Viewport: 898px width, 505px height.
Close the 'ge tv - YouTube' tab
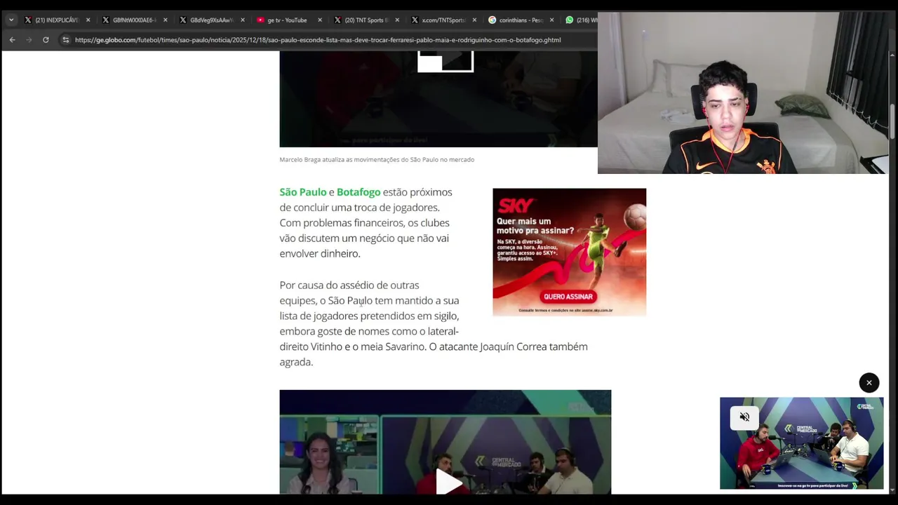pos(320,20)
